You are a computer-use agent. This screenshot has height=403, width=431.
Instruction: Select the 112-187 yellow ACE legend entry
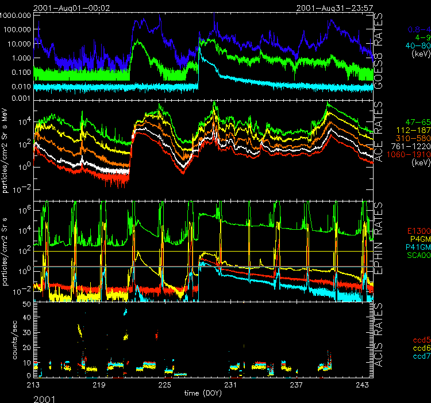pos(411,132)
